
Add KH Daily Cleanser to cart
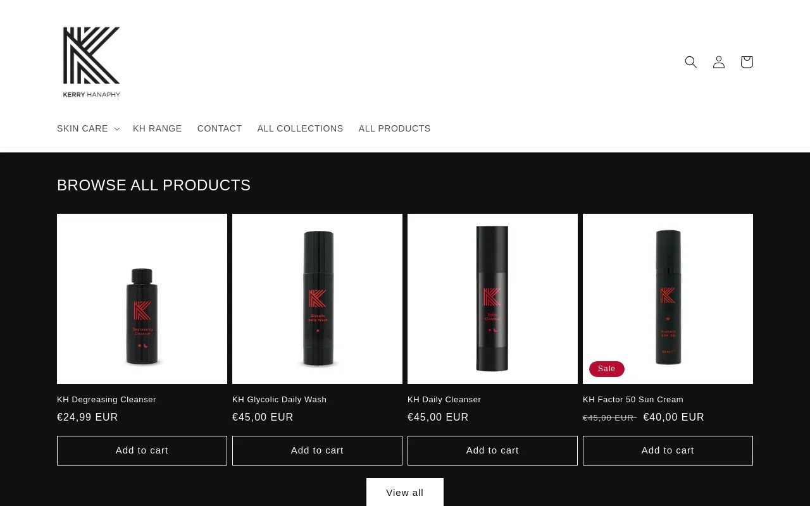(x=492, y=450)
